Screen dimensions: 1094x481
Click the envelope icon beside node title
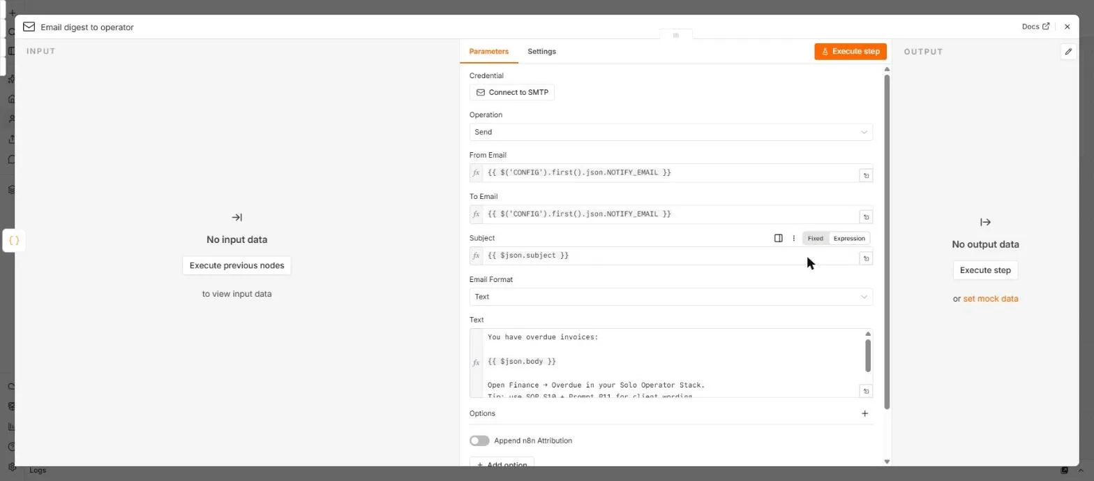click(x=29, y=27)
